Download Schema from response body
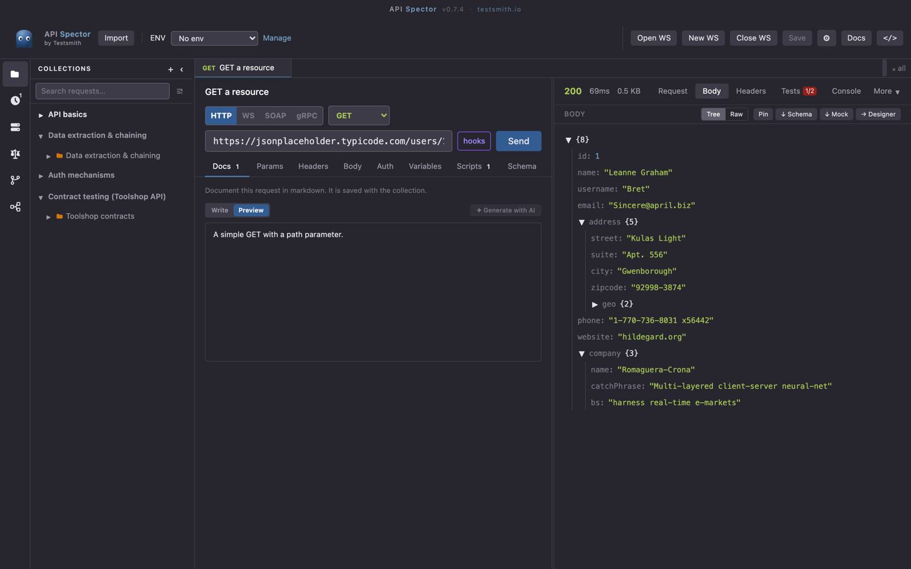Image resolution: width=911 pixels, height=569 pixels. (x=796, y=114)
